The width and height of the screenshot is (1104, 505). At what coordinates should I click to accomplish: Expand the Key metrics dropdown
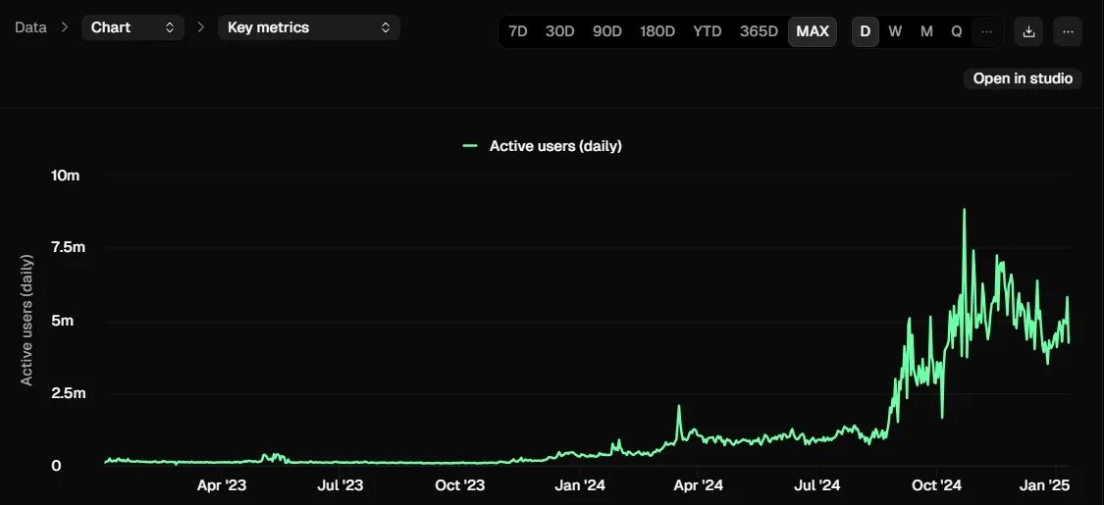308,27
